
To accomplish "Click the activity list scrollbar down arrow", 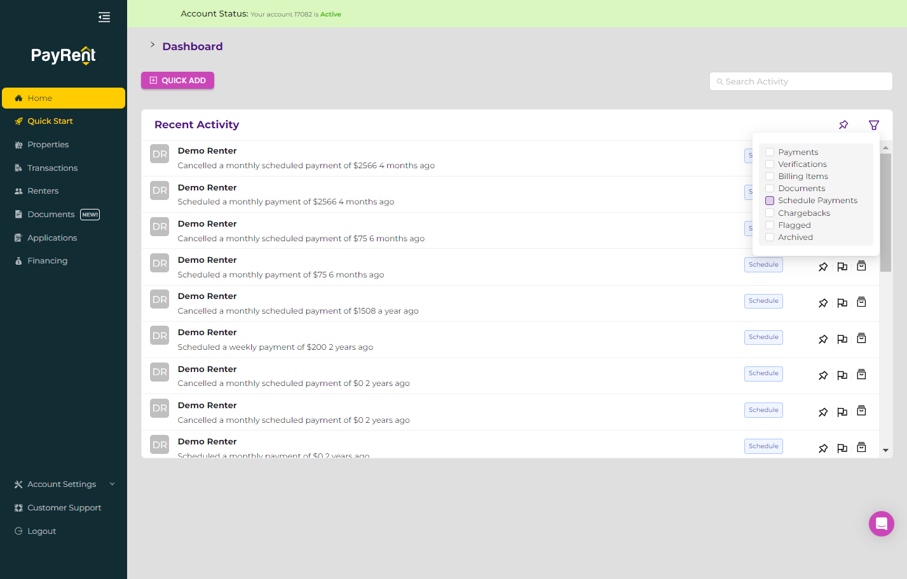I will click(885, 450).
